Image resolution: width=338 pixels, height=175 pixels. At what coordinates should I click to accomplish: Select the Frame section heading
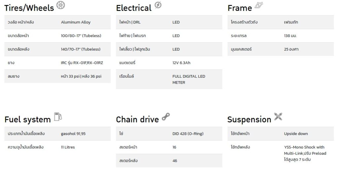point(240,8)
